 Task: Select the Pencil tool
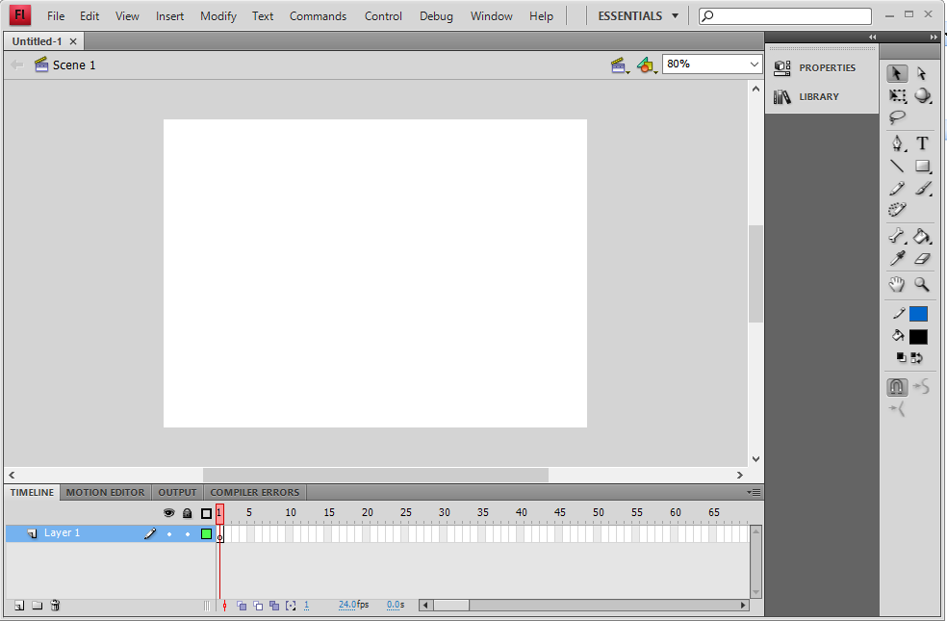[x=898, y=189]
